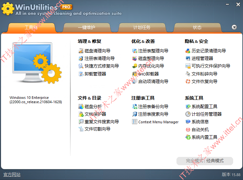243x180 pixels.
Task: Close the WinUtilities window
Action: click(238, 4)
